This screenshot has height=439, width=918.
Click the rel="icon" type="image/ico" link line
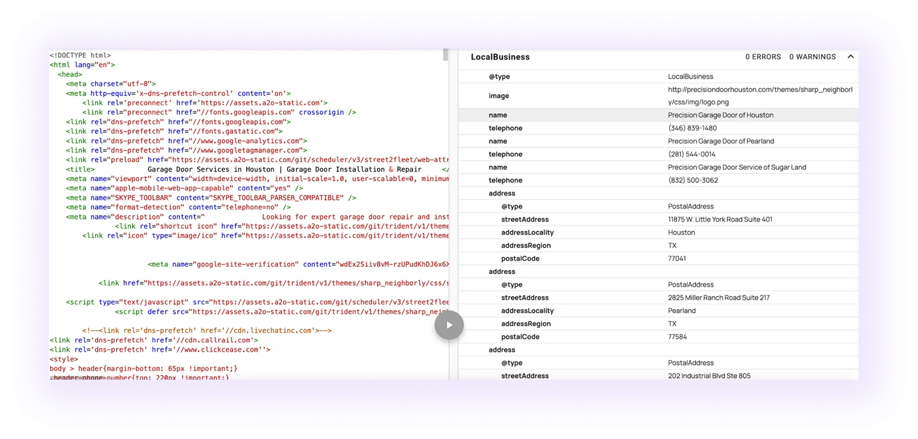coord(266,236)
